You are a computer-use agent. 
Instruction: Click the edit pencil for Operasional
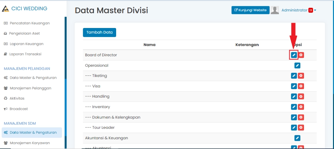pyautogui.click(x=297, y=65)
